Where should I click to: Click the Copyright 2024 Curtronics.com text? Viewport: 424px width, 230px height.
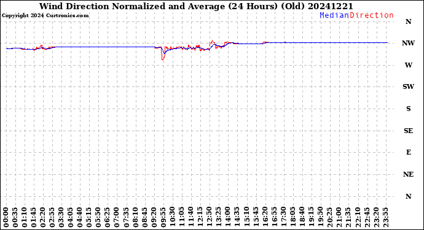pos(45,16)
